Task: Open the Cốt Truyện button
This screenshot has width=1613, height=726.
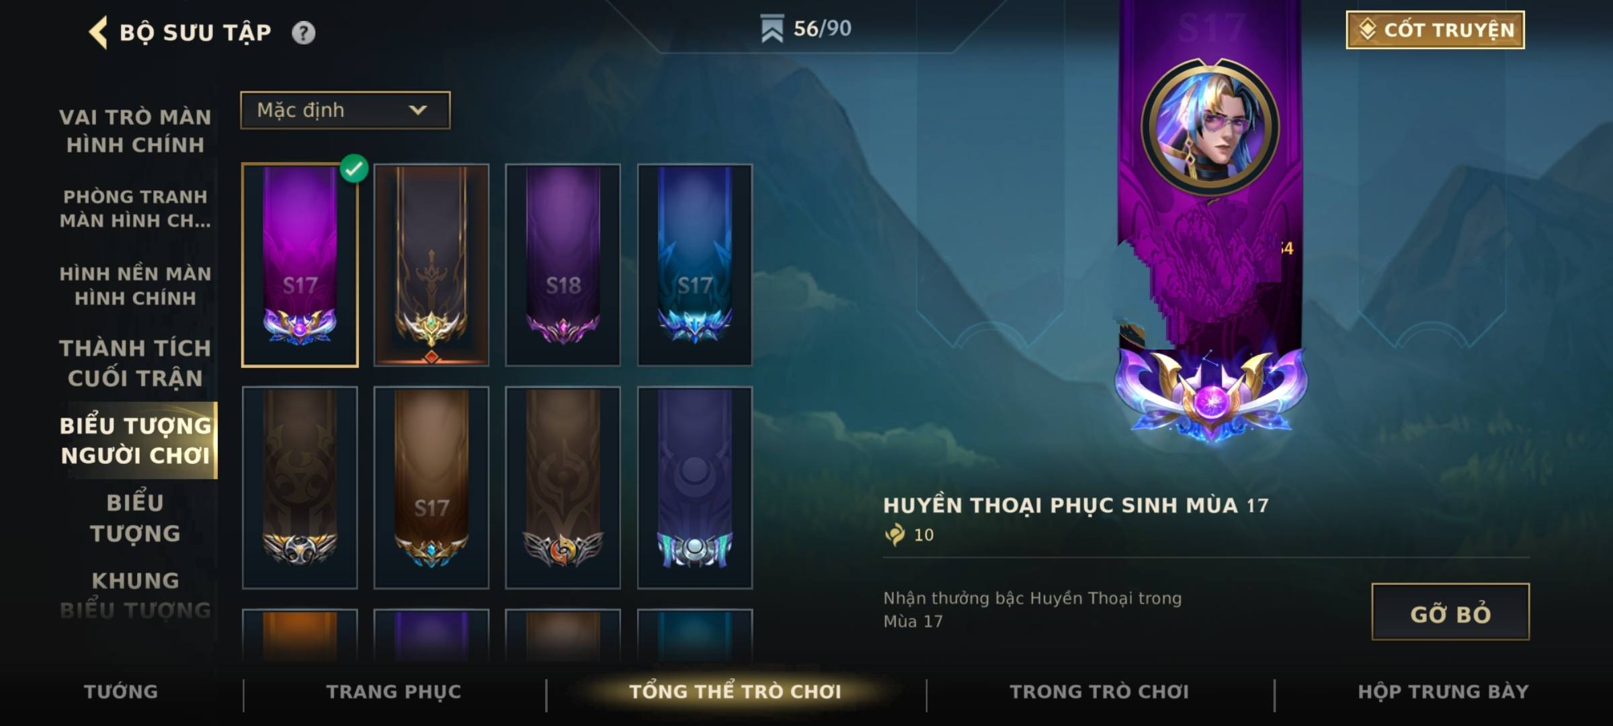Action: [1435, 30]
